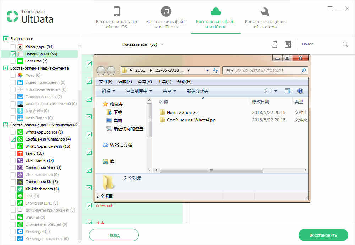This screenshot has height=245, width=355.
Task: Open the hamburger menu icon at top right
Action: 330,9
